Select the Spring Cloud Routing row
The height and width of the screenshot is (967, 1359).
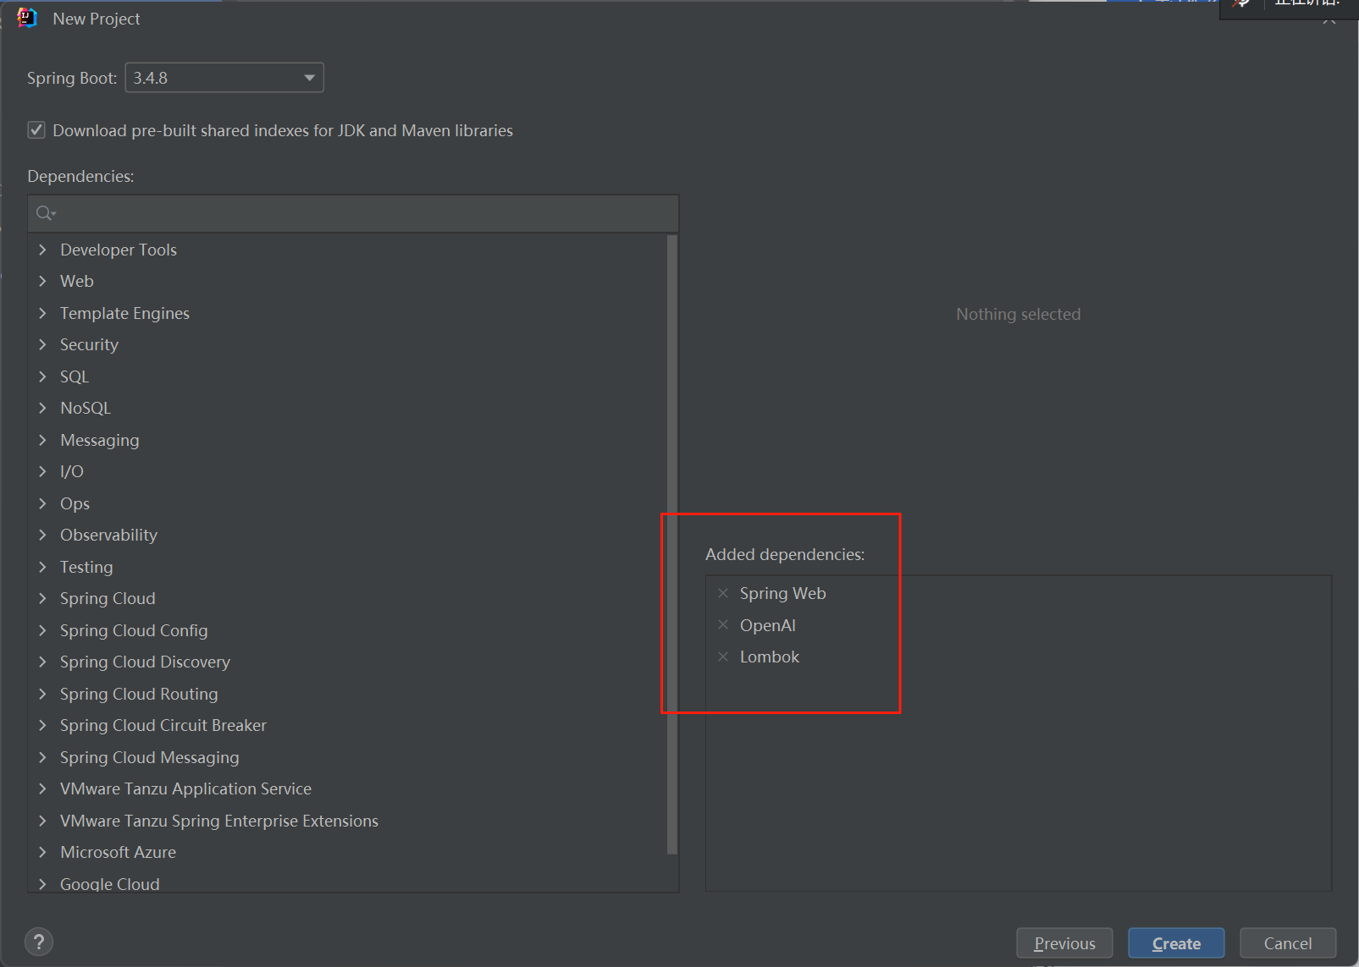pyautogui.click(x=348, y=694)
